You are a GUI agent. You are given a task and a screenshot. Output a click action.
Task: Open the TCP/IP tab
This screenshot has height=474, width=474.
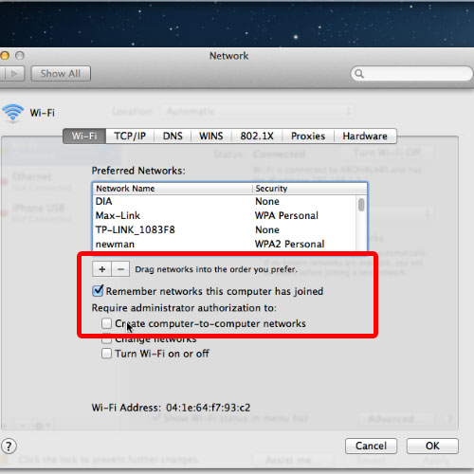point(130,136)
